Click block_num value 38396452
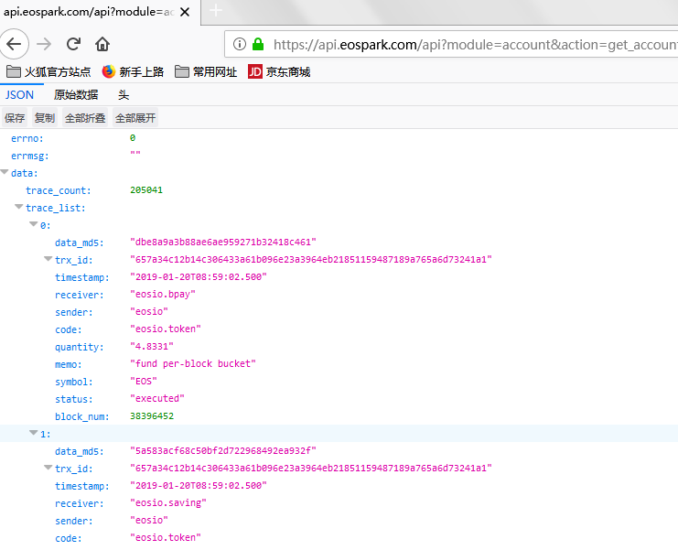 [x=152, y=416]
